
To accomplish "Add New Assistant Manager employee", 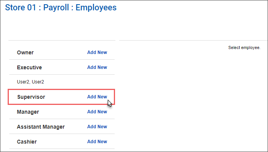I will 97,127.
